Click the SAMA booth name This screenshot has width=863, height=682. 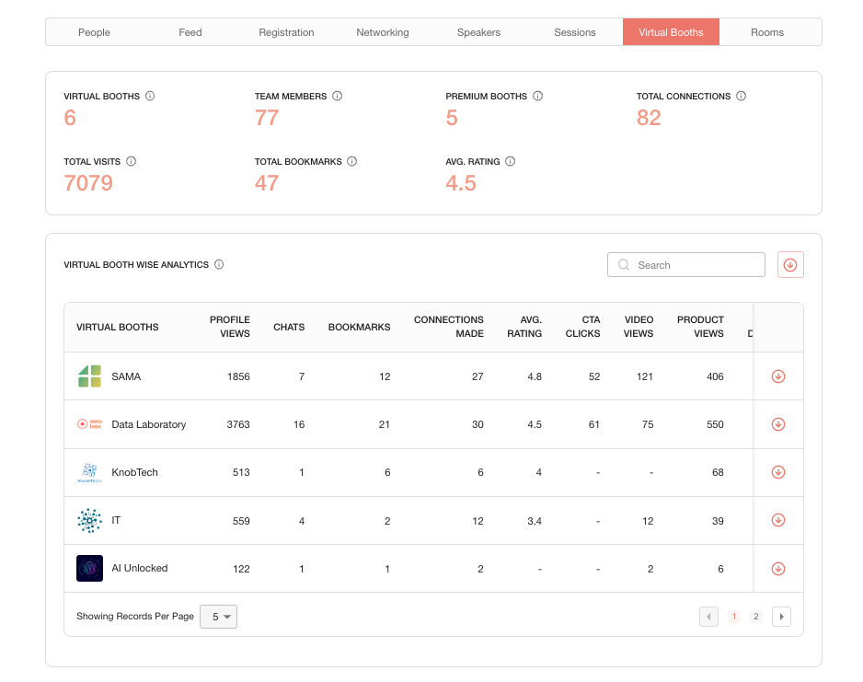pyautogui.click(x=126, y=376)
